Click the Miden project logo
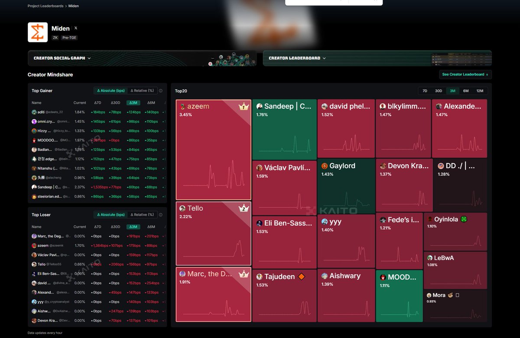 (x=38, y=32)
